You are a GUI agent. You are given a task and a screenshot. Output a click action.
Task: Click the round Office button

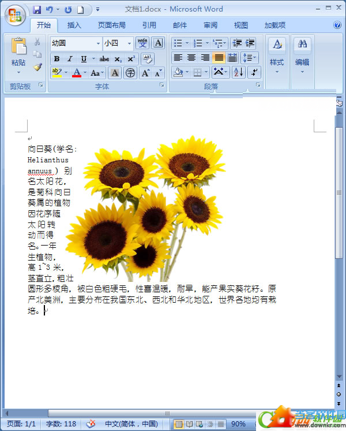point(15,15)
